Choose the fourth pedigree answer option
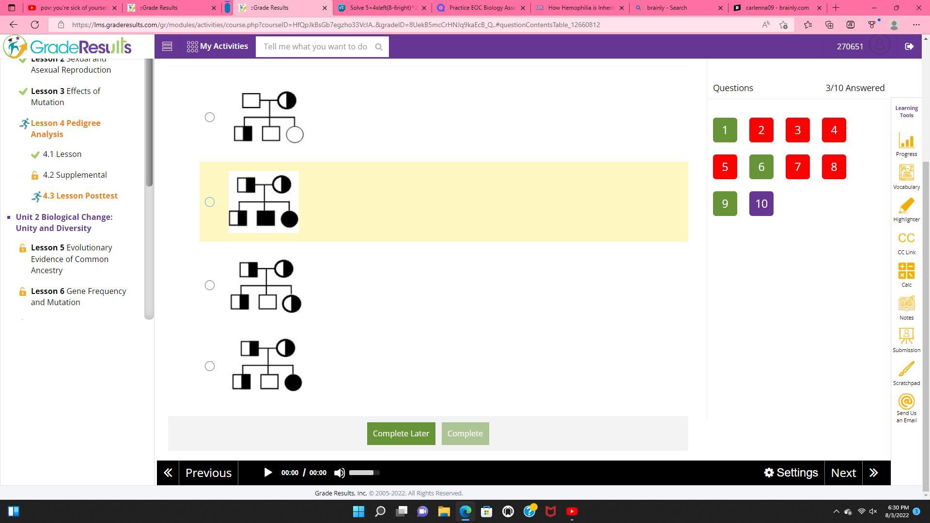This screenshot has width=930, height=523. 210,366
